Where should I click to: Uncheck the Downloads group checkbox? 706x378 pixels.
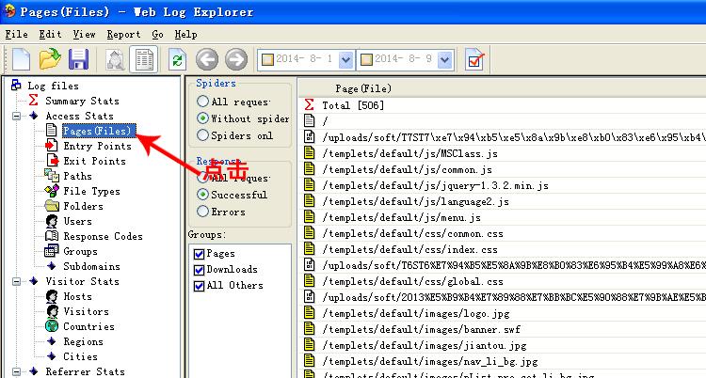tap(199, 270)
